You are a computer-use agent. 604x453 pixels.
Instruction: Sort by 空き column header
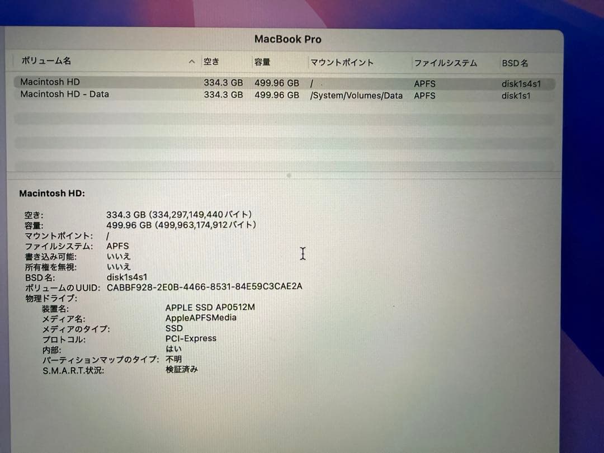tap(211, 62)
